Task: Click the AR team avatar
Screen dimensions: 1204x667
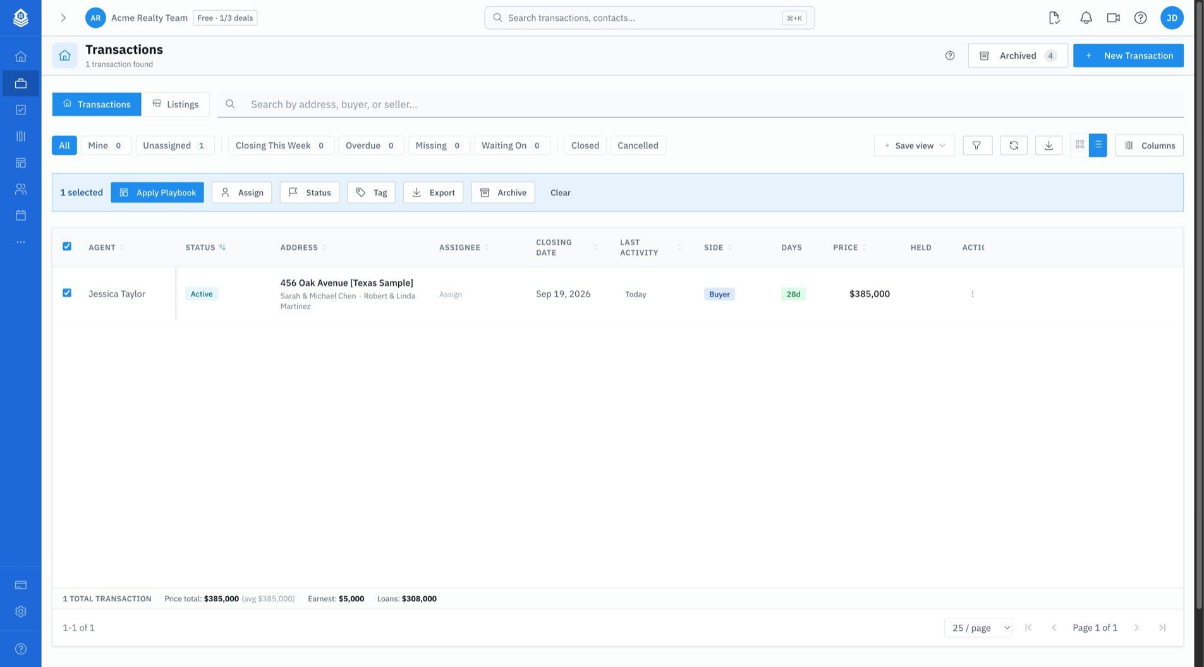Action: coord(95,18)
